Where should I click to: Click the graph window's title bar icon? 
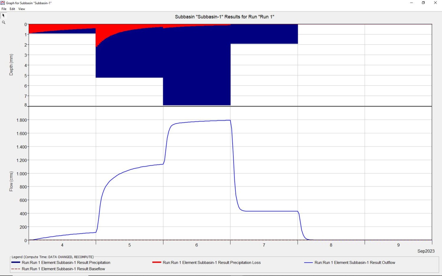[x=3, y=3]
